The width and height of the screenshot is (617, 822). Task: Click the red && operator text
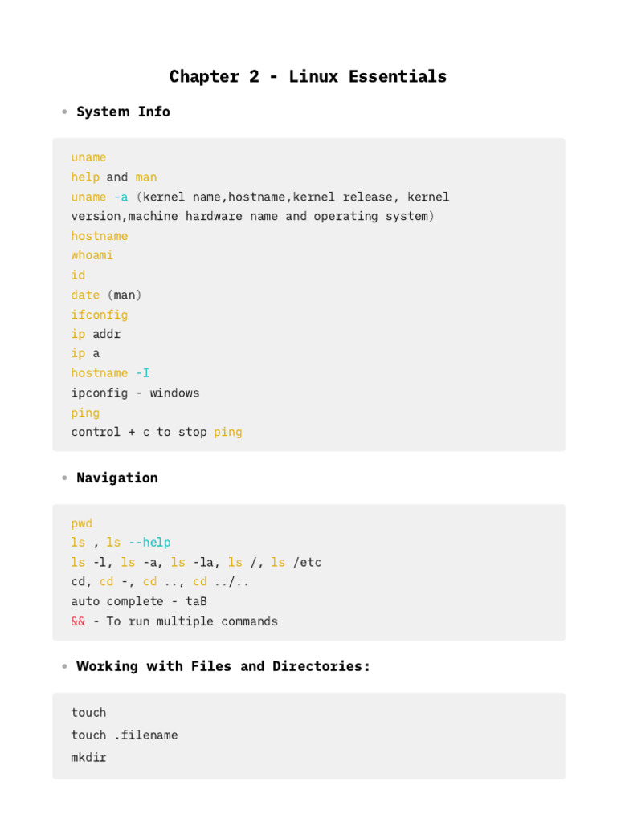pyautogui.click(x=78, y=621)
